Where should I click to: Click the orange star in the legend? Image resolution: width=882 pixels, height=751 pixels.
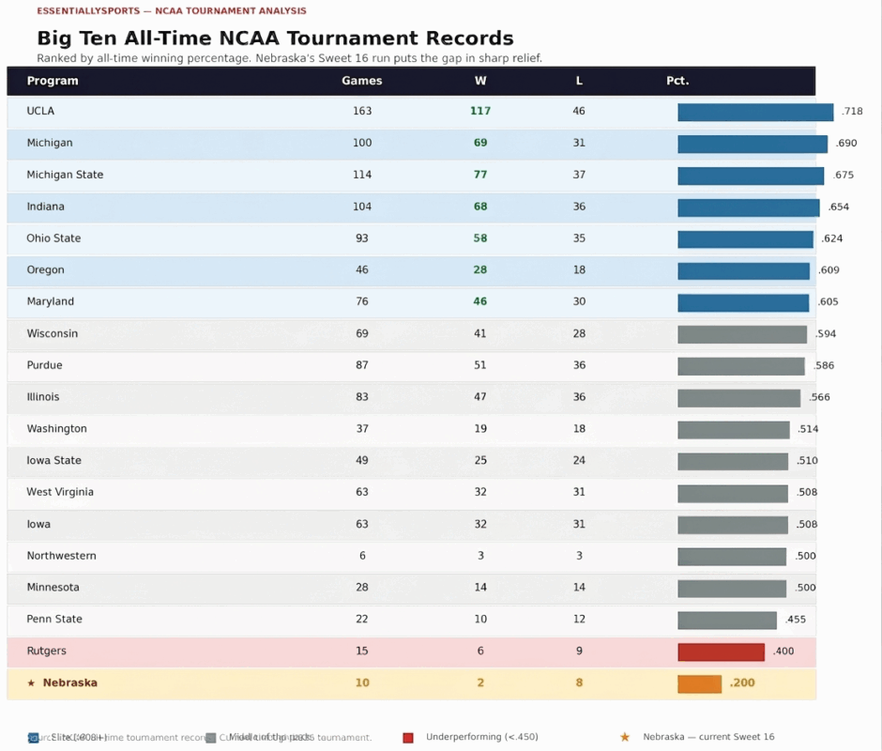(625, 738)
